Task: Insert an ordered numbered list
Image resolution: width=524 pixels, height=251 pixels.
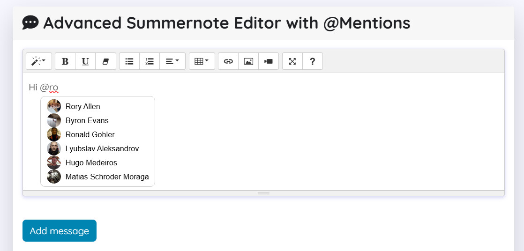Action: pos(150,61)
